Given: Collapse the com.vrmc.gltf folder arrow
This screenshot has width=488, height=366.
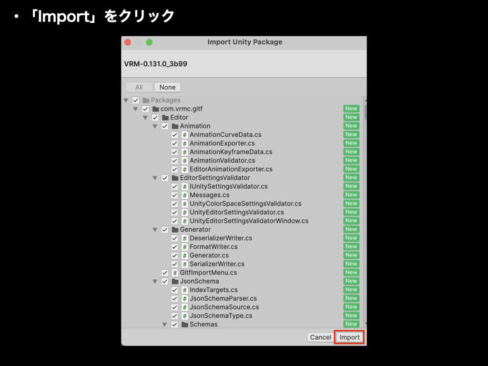Looking at the screenshot, I should pos(135,109).
